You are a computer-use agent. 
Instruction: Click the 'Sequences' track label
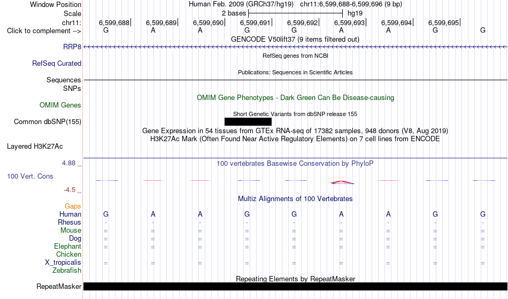[x=64, y=80]
